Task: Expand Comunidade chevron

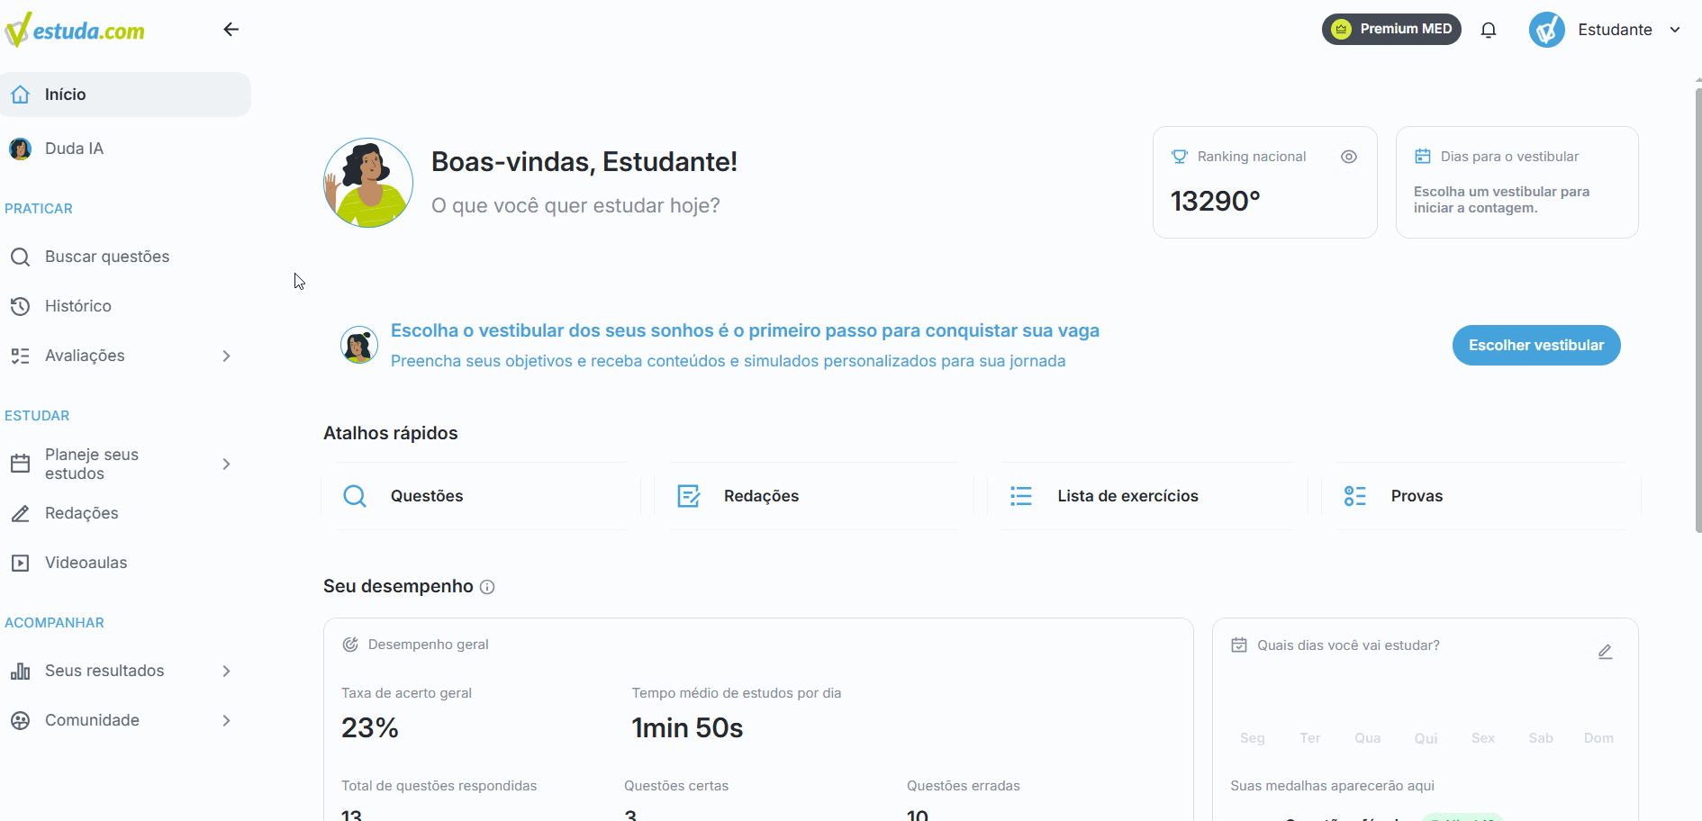Action: (x=226, y=720)
